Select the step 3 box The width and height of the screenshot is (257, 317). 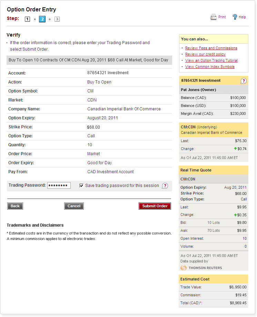(57, 19)
